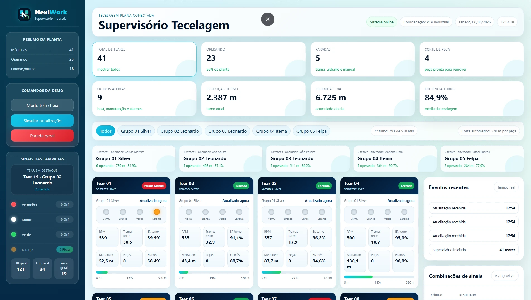Click the V / B / Vd / L pill

[x=505, y=276]
